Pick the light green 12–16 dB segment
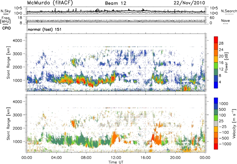Image resolution: width=237 pixels, height=164 pixels. click(216, 66)
